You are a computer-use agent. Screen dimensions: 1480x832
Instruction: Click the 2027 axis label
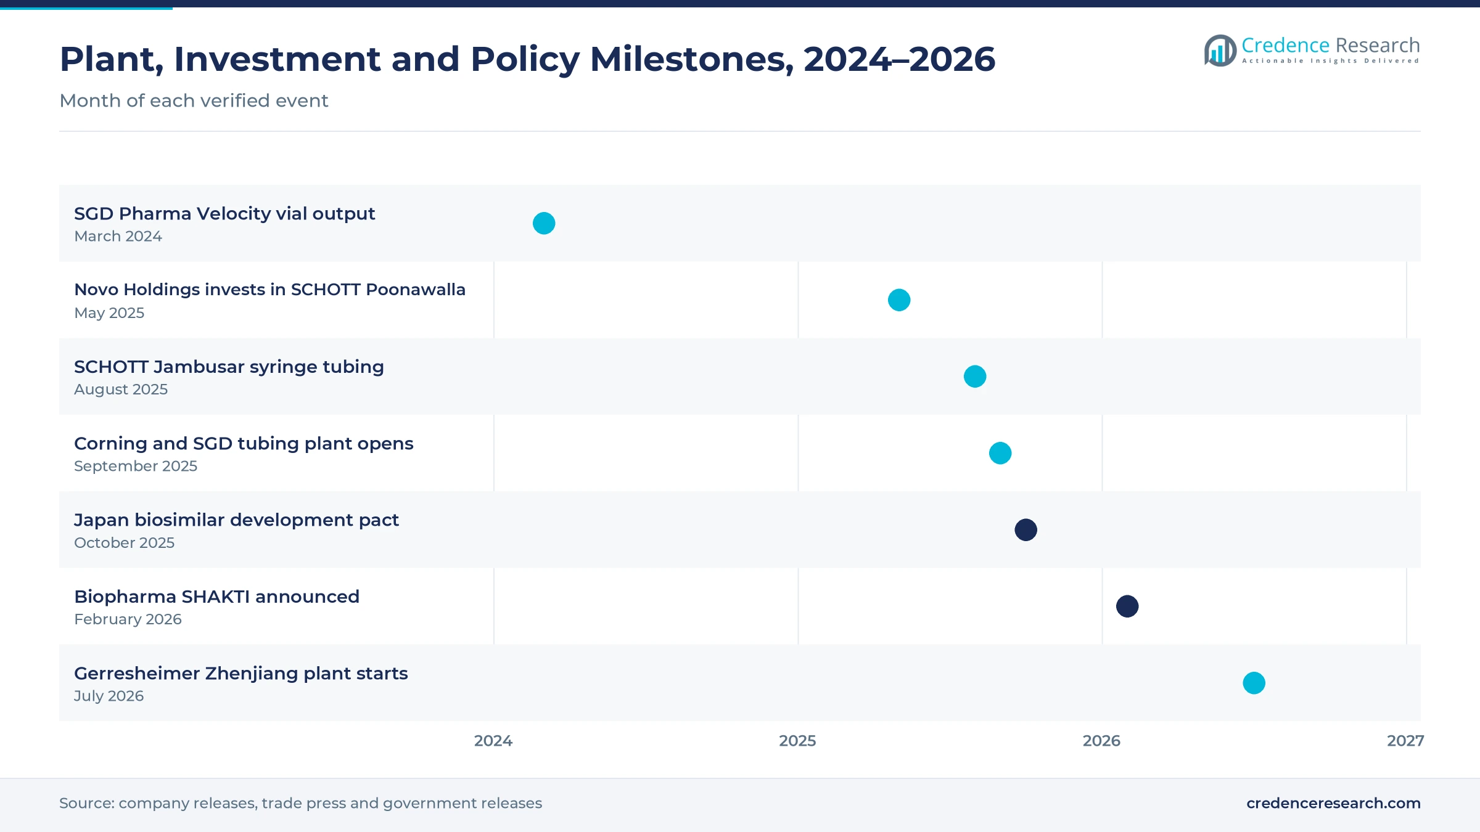[1405, 741]
